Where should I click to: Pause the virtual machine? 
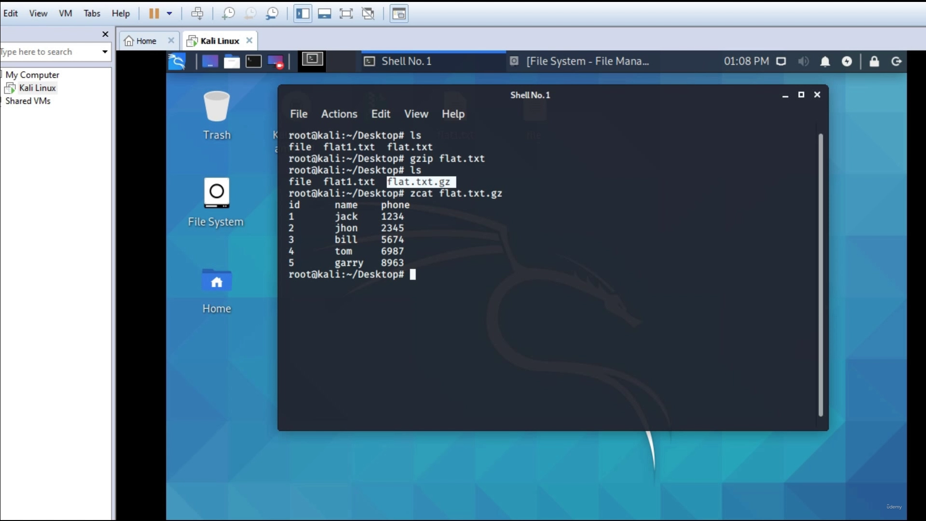point(154,13)
